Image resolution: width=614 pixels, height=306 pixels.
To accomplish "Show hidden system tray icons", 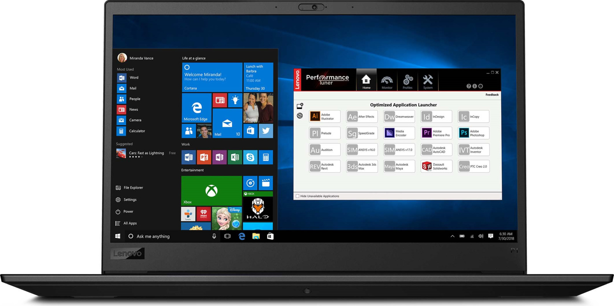I will (x=452, y=236).
